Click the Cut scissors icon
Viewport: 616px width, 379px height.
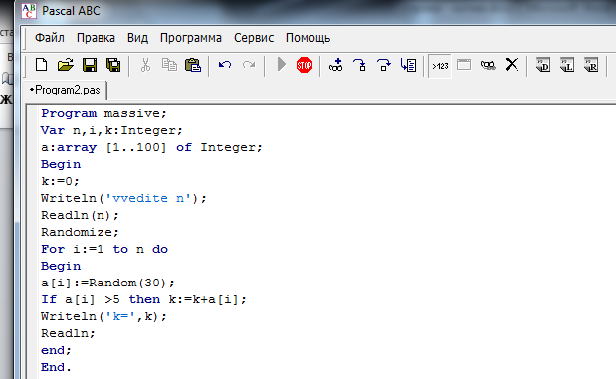(x=145, y=65)
